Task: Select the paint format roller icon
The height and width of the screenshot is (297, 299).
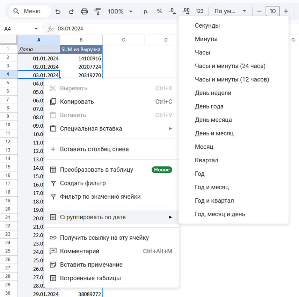Action: [97, 12]
